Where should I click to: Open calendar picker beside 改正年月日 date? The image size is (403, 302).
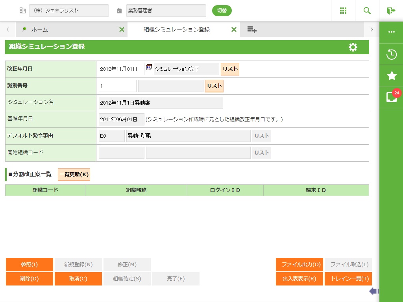(x=149, y=67)
